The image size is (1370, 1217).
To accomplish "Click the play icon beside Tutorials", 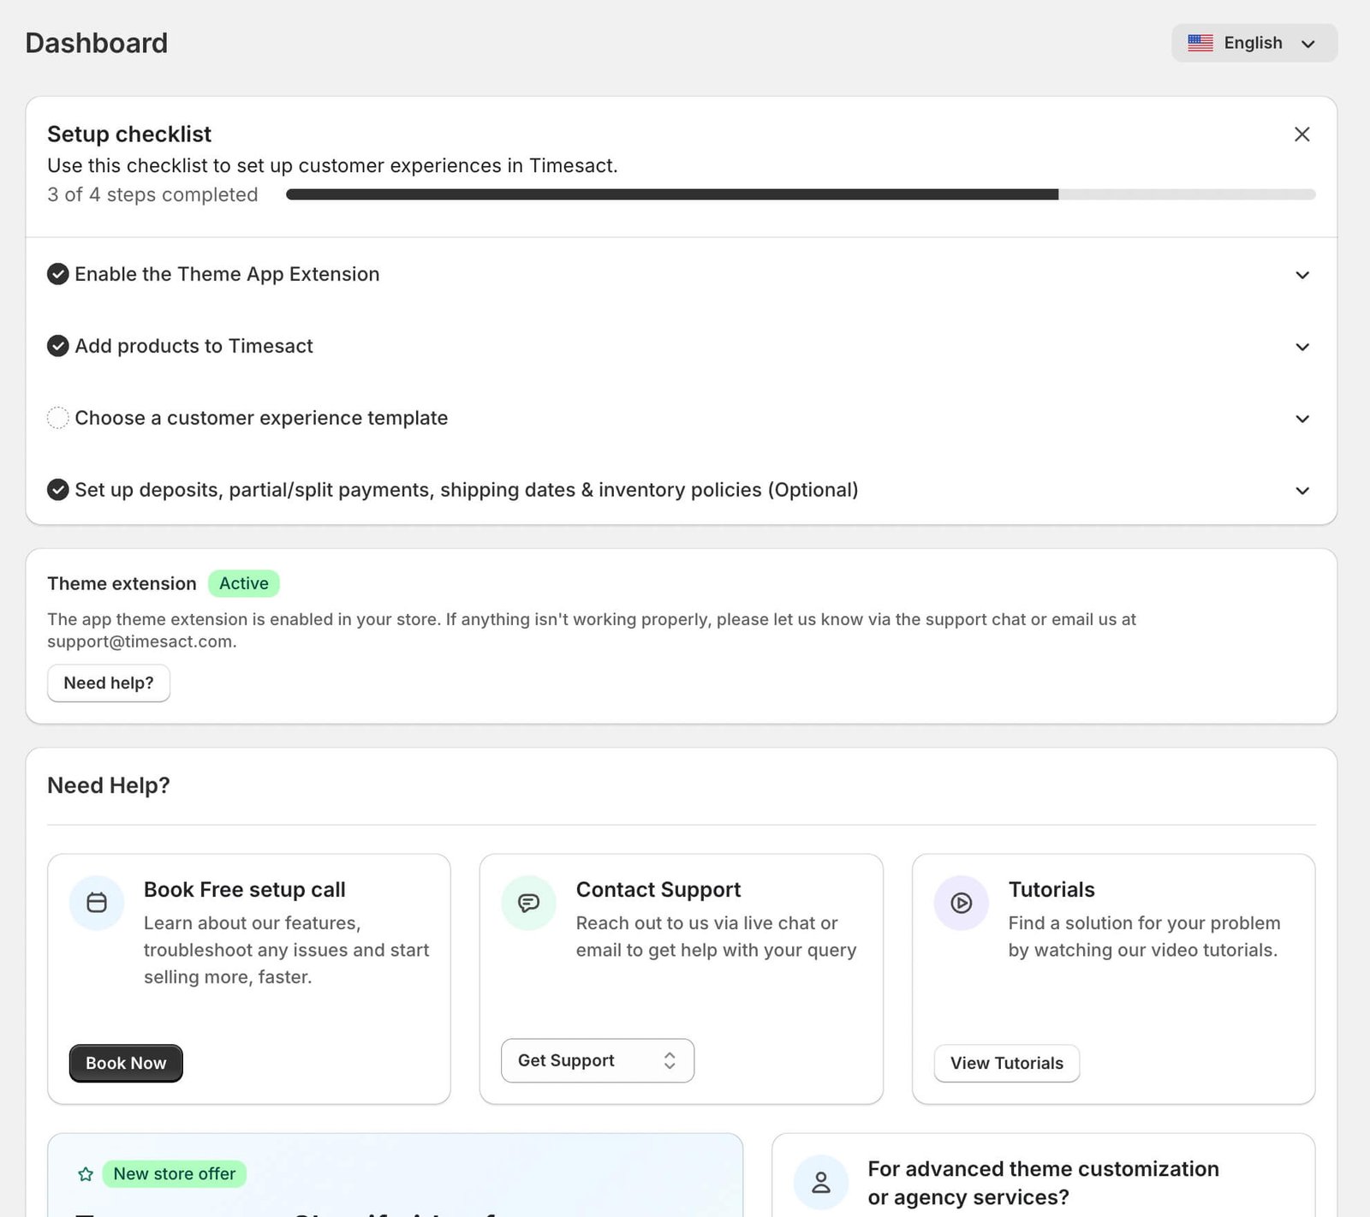I will (x=962, y=903).
